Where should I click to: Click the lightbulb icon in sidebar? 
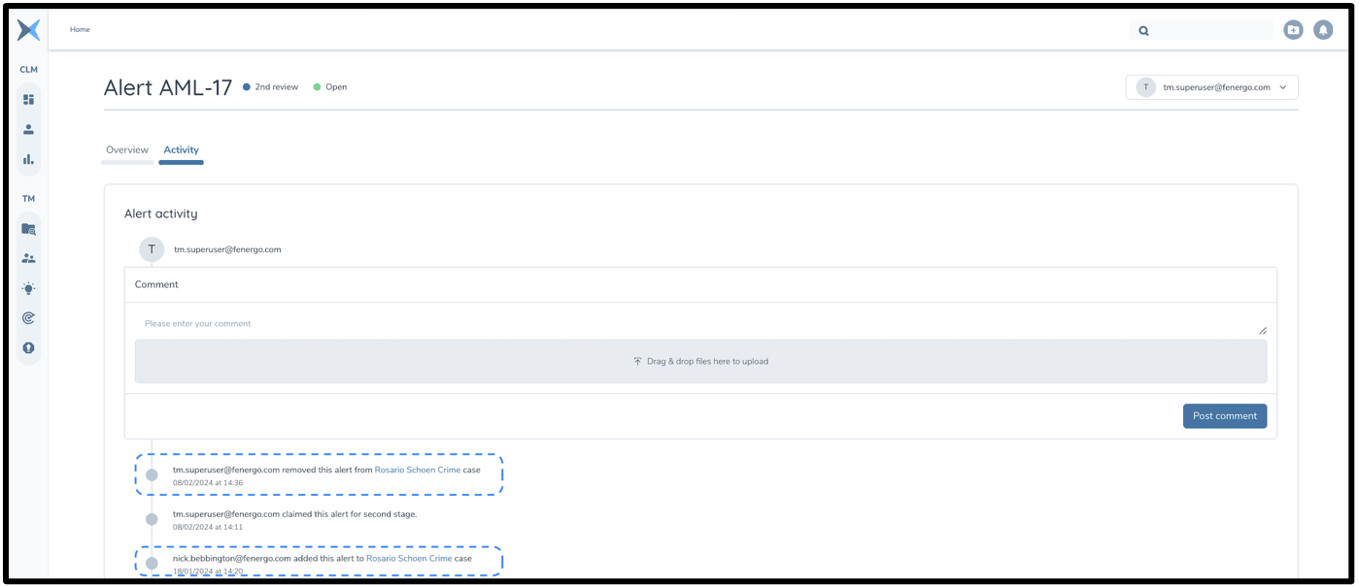click(29, 288)
